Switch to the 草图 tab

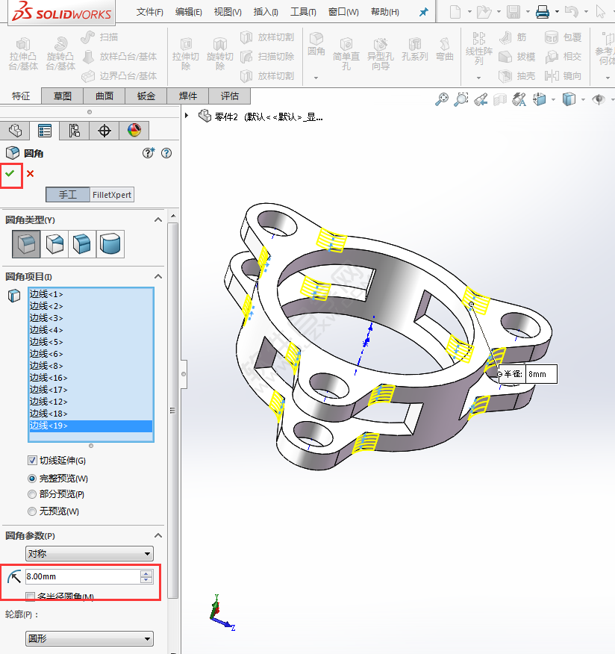[x=63, y=96]
